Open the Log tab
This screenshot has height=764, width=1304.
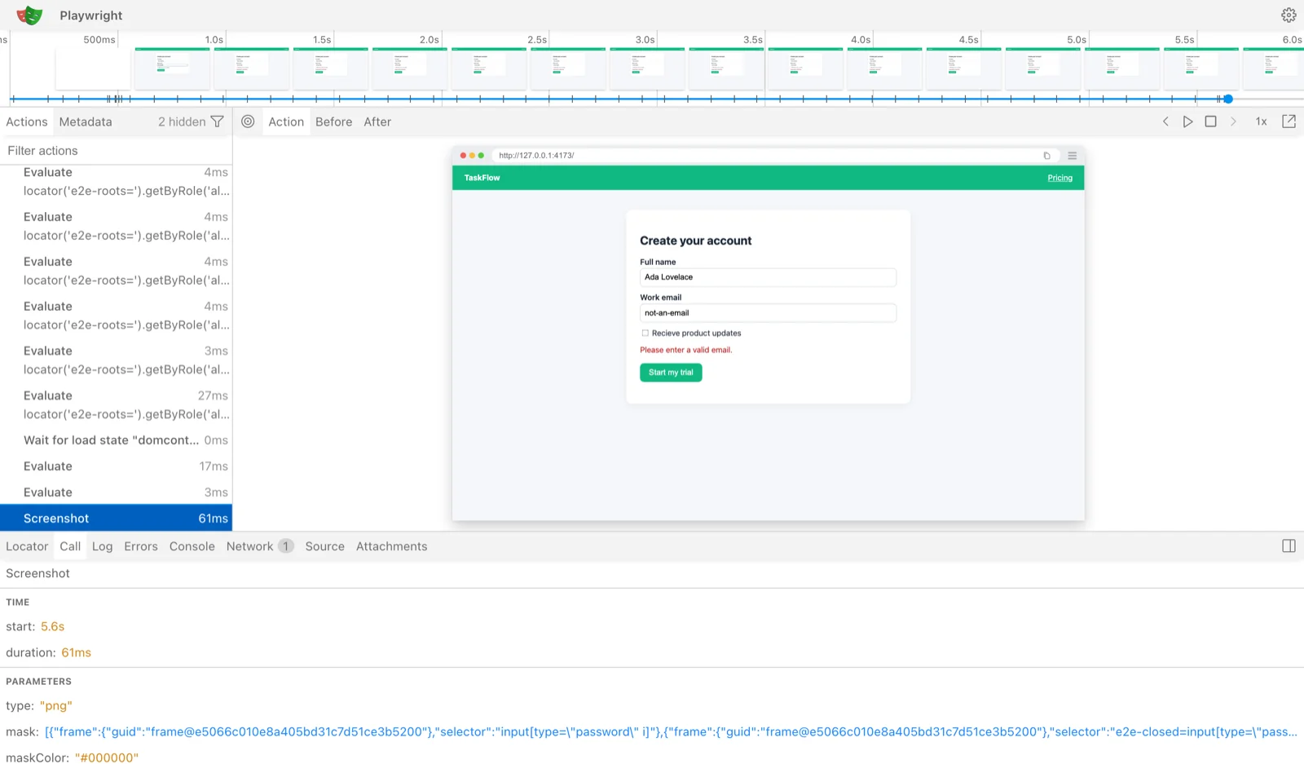pos(102,546)
